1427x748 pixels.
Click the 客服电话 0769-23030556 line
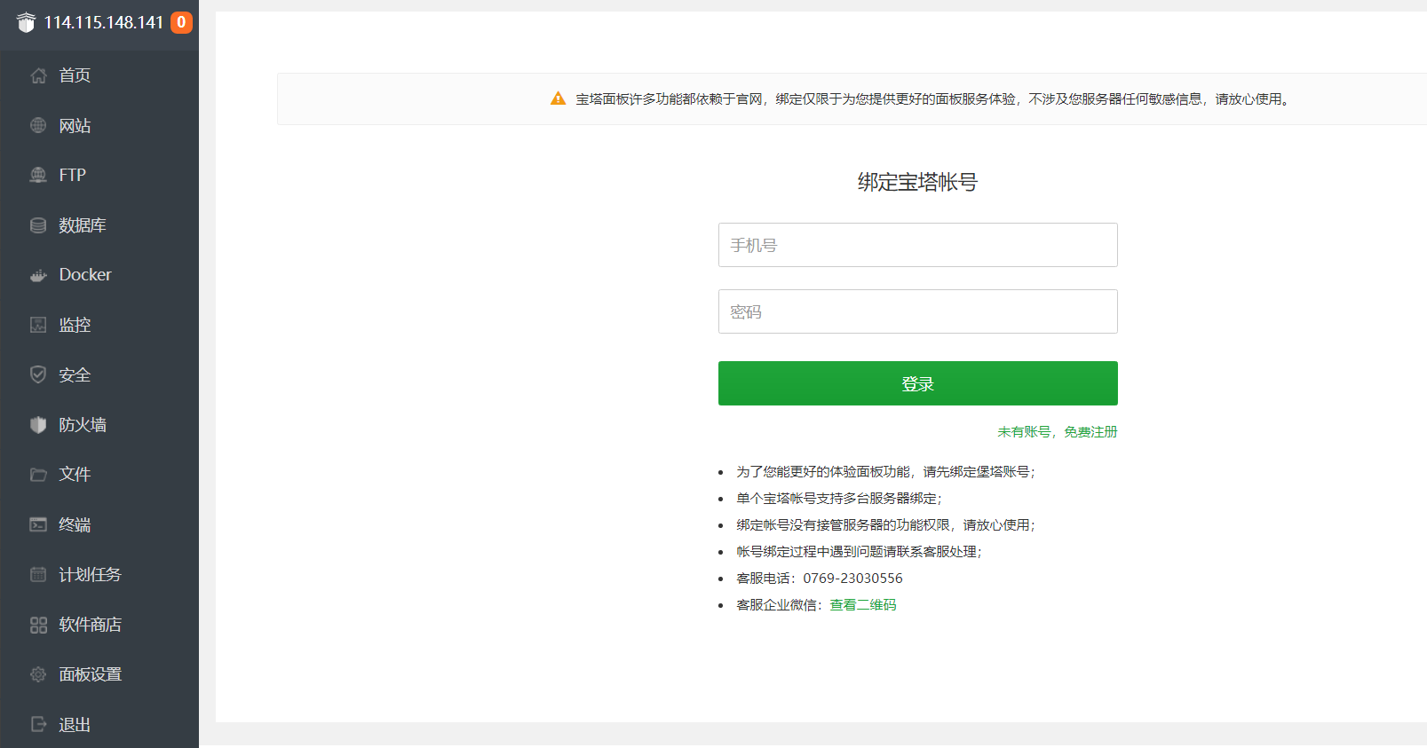pyautogui.click(x=819, y=578)
